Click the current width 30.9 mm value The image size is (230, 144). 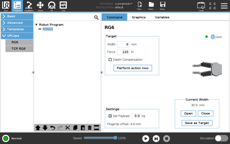(x=198, y=105)
